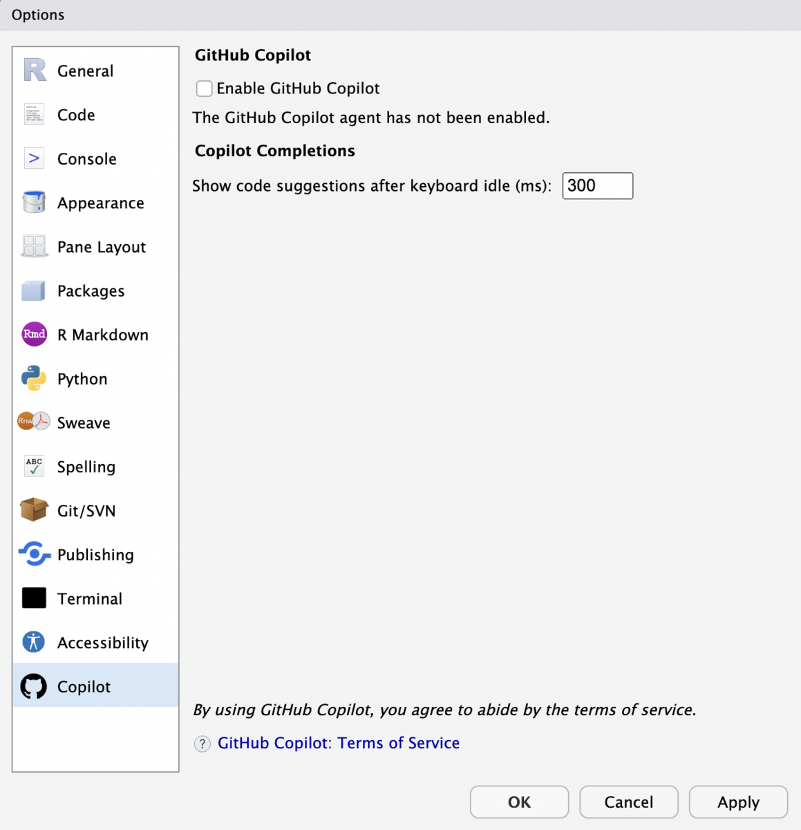Viewport: 801px width, 830px height.
Task: Click the Accessibility person icon
Action: click(34, 642)
